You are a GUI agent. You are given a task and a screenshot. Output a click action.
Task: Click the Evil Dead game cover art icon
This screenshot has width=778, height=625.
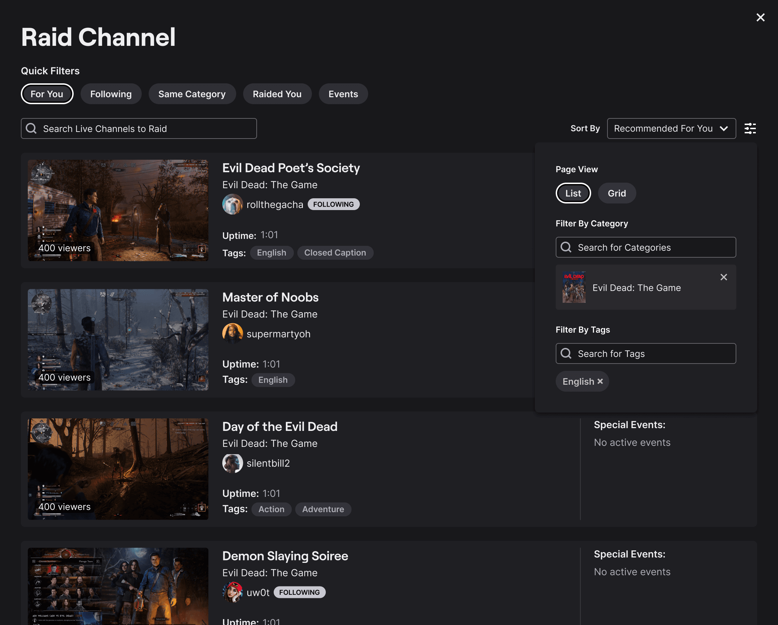point(574,287)
